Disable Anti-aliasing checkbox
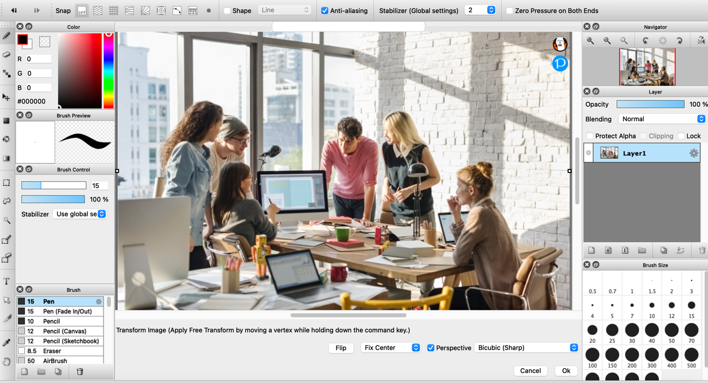The height and width of the screenshot is (383, 708). point(325,10)
